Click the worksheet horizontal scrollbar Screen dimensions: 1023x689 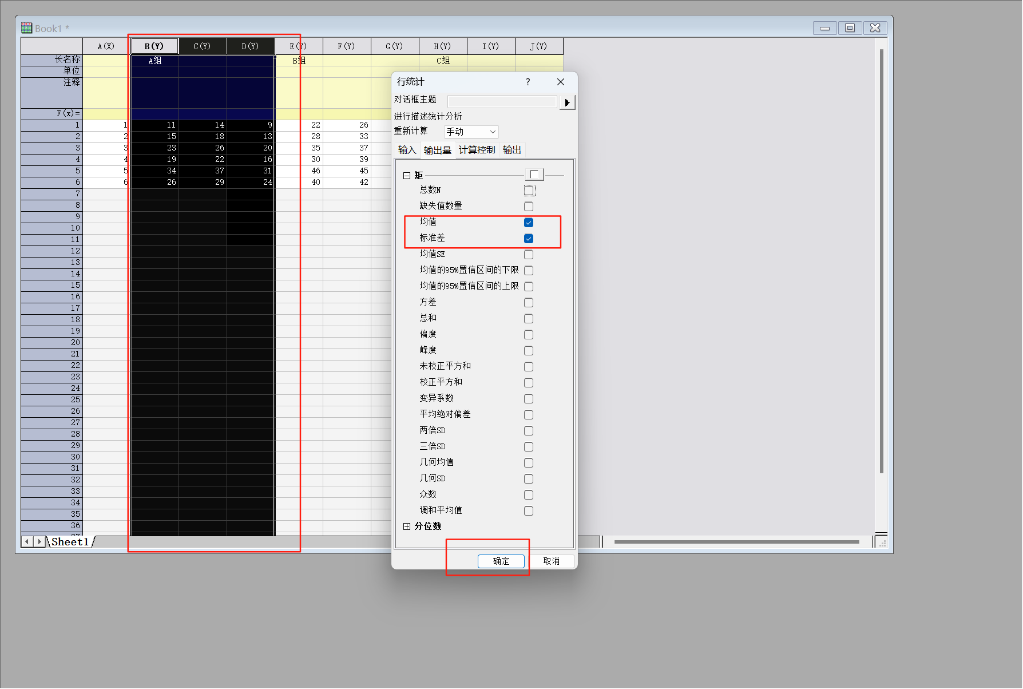(x=737, y=542)
